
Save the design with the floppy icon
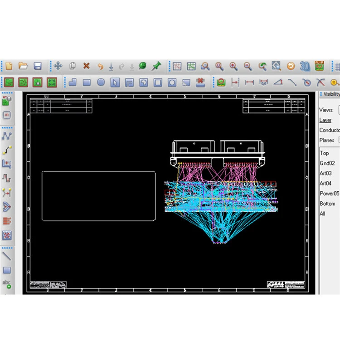click(x=38, y=66)
